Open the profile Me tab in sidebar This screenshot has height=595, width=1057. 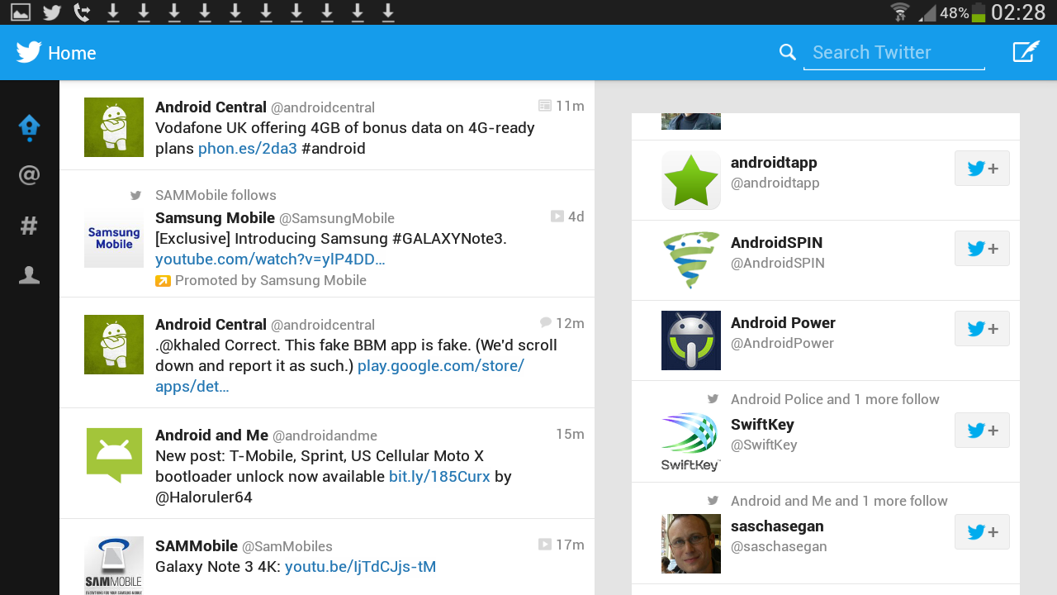29,275
